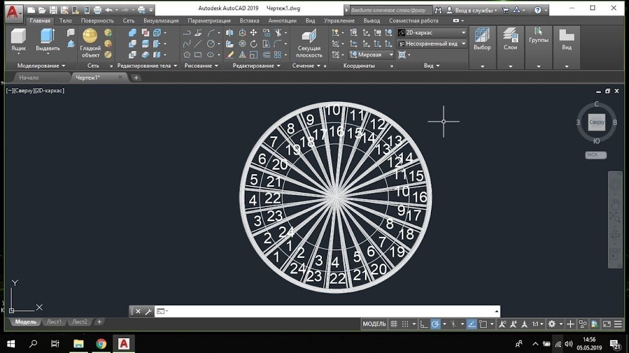The image size is (629, 353).
Task: Click the keyword search input field
Action: tap(390, 10)
